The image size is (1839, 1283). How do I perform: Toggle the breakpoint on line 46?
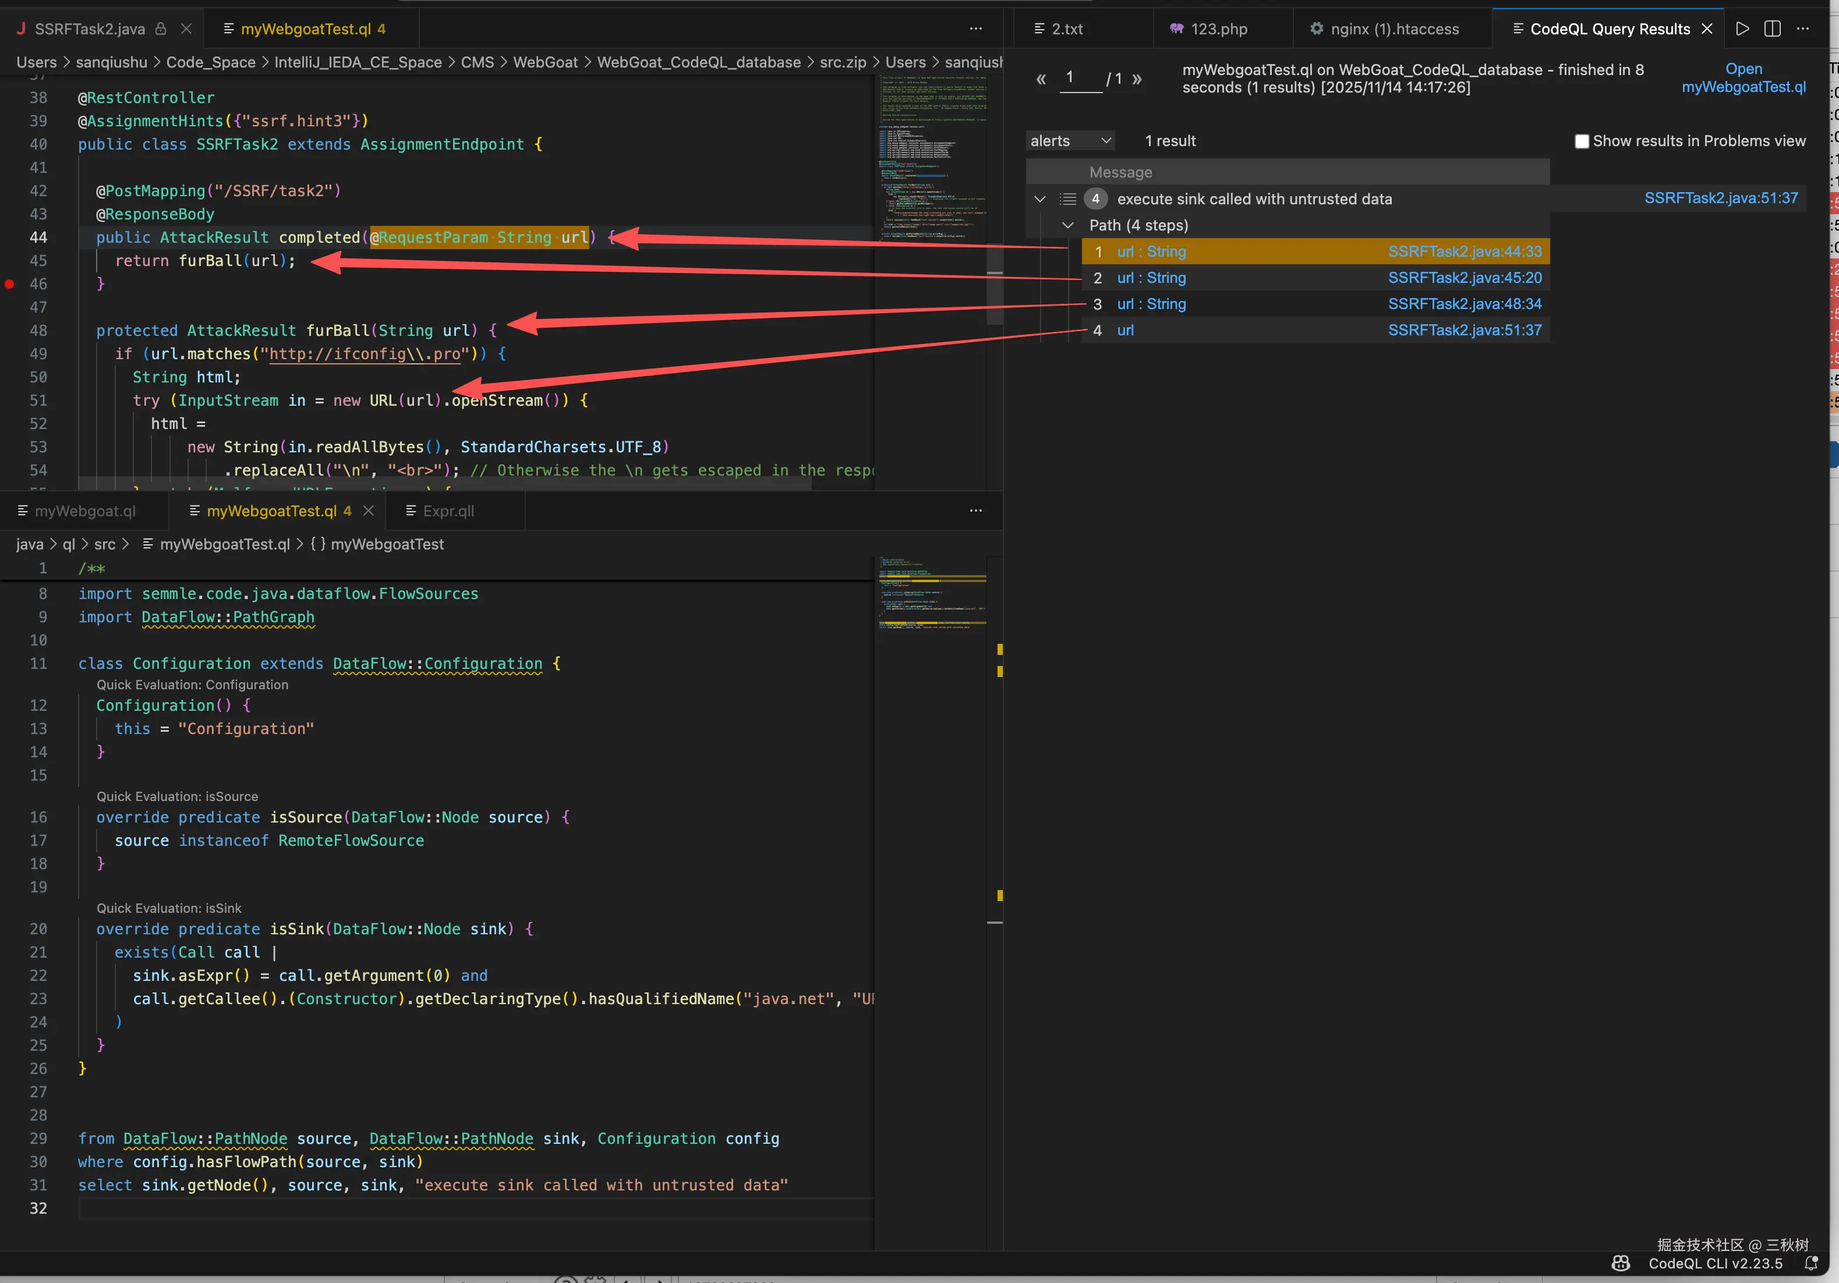tap(10, 283)
